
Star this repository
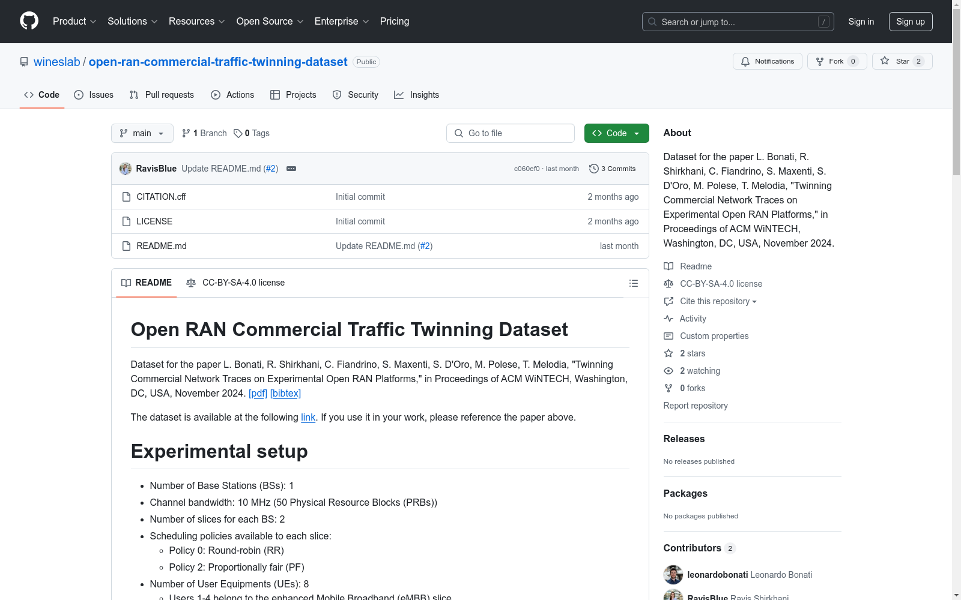click(902, 61)
